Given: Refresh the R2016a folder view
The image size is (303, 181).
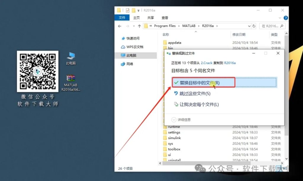Looking at the screenshot, I should 254,26.
